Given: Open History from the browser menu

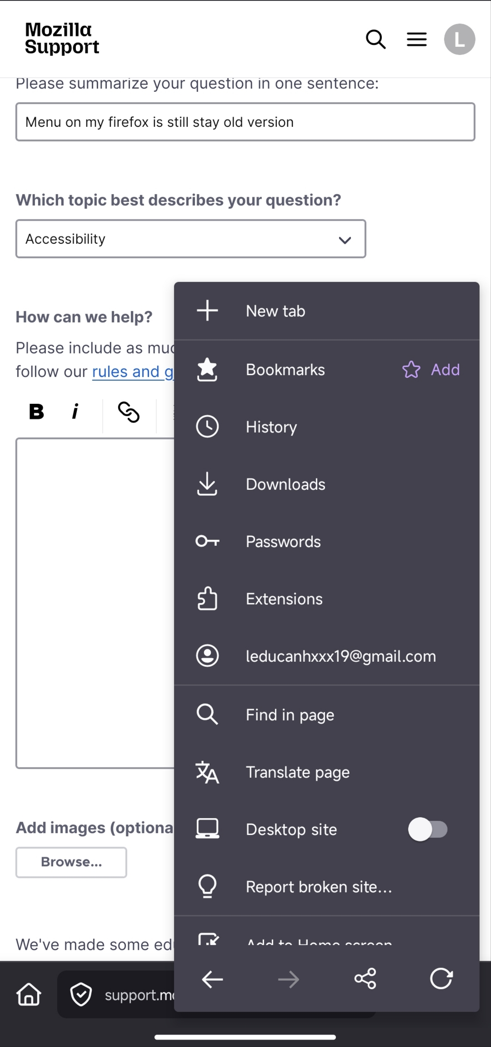Looking at the screenshot, I should pyautogui.click(x=271, y=427).
